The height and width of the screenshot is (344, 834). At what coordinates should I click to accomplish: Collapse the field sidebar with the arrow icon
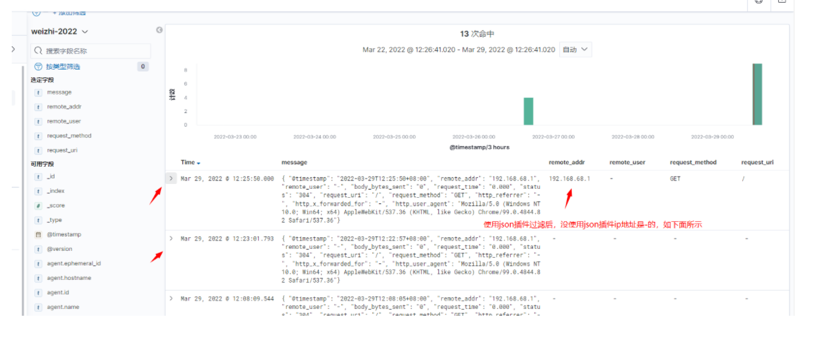click(x=159, y=30)
